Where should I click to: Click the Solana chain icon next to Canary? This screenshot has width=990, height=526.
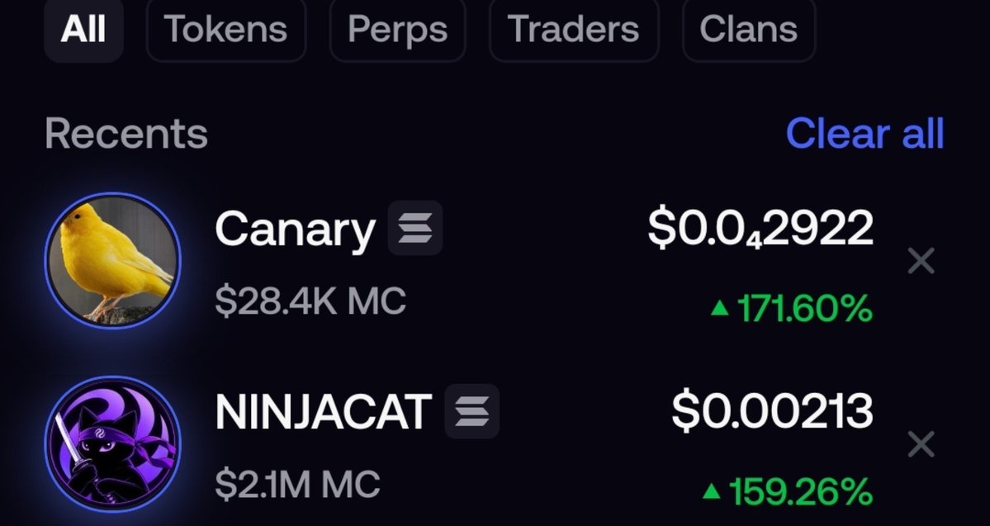click(x=414, y=228)
